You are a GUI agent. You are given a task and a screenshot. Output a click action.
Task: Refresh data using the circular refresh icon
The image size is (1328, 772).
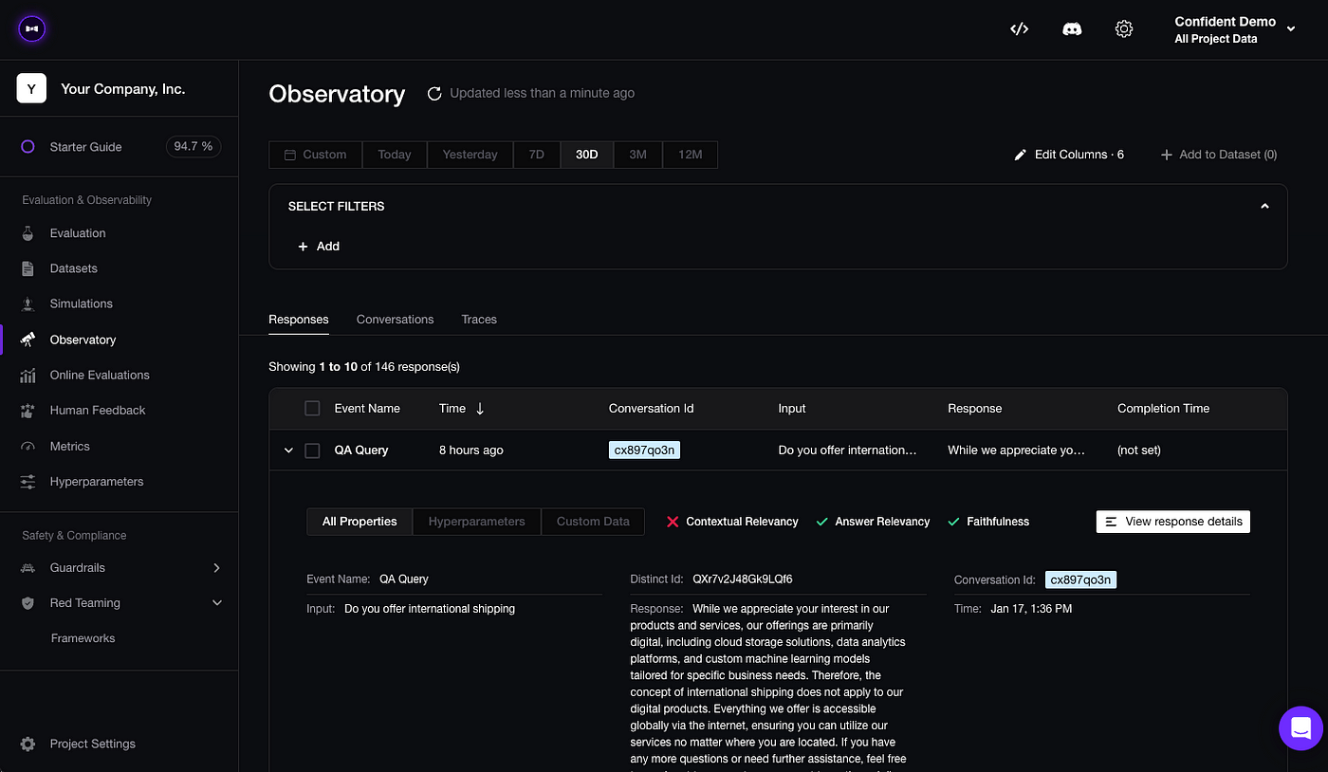click(434, 92)
